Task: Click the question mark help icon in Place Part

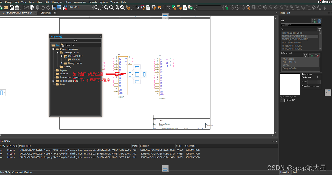Action: click(319, 21)
